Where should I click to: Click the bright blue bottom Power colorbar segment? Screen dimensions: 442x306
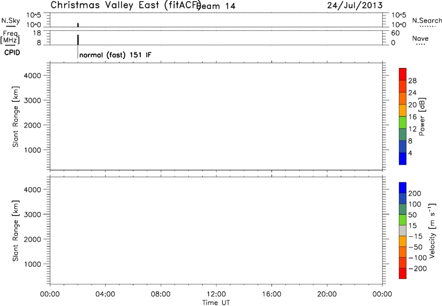tap(403, 159)
